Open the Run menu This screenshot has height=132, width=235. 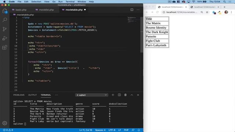tap(60, 1)
